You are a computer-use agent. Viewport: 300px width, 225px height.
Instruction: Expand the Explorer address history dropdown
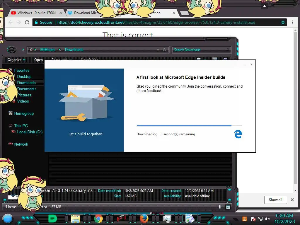pos(158,50)
